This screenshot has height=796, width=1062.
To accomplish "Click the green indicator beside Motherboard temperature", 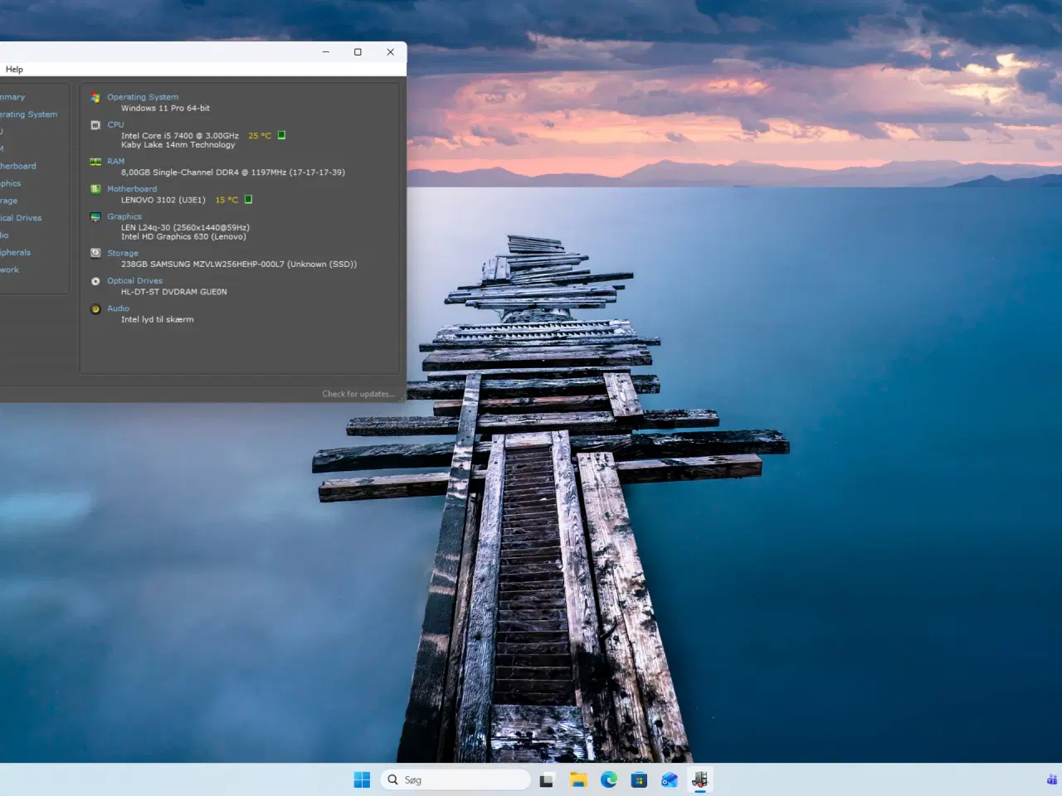I will point(247,199).
